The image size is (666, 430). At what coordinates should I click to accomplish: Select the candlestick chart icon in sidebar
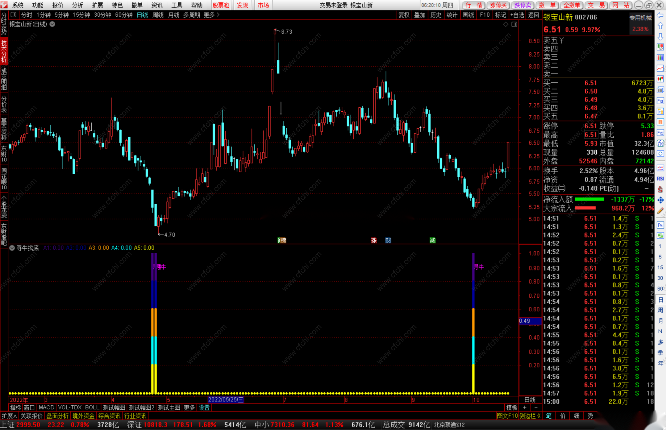(x=660, y=79)
